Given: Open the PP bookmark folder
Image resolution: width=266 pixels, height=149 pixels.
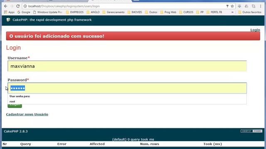Looking at the screenshot, I should [x=200, y=12].
